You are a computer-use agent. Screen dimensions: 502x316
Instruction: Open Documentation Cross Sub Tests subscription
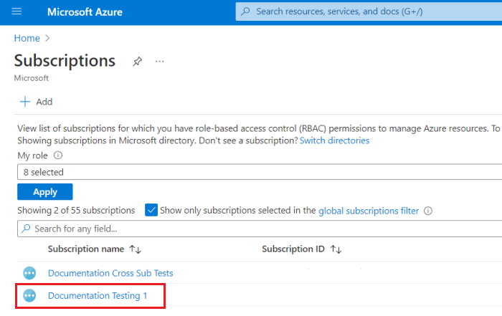pos(110,273)
